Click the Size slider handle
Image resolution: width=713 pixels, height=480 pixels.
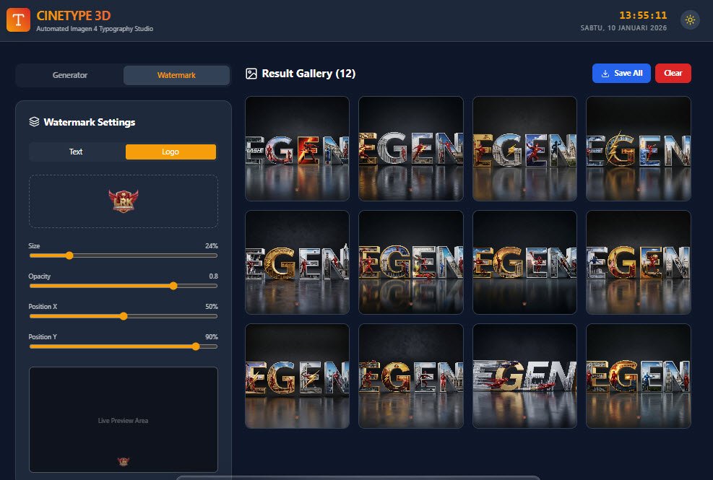69,256
